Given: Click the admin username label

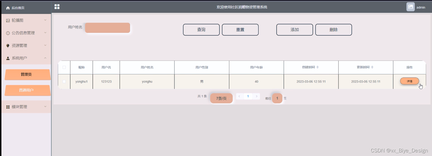Looking at the screenshot, I should click(421, 8).
